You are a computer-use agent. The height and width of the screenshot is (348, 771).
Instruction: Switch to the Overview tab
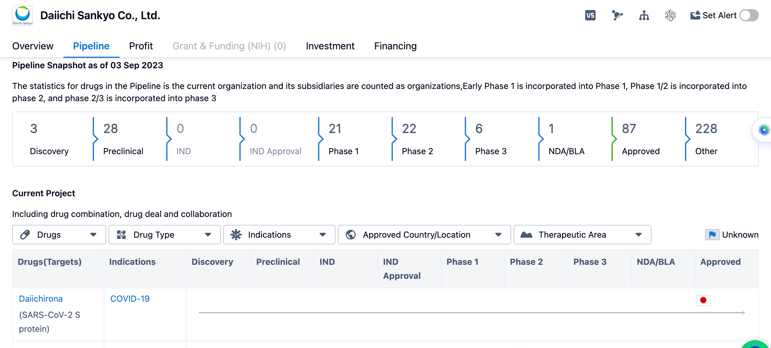pyautogui.click(x=33, y=46)
